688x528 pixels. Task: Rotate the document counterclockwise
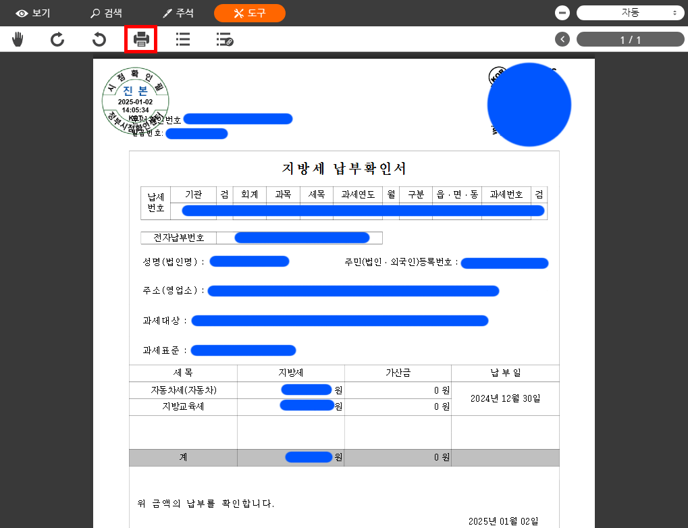click(x=99, y=39)
